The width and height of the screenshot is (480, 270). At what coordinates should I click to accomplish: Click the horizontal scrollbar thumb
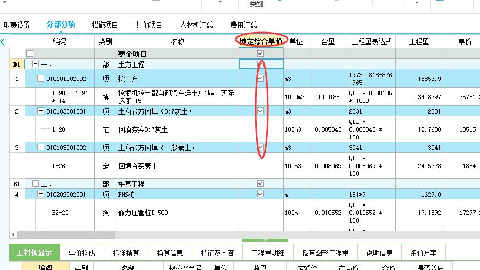point(66,235)
